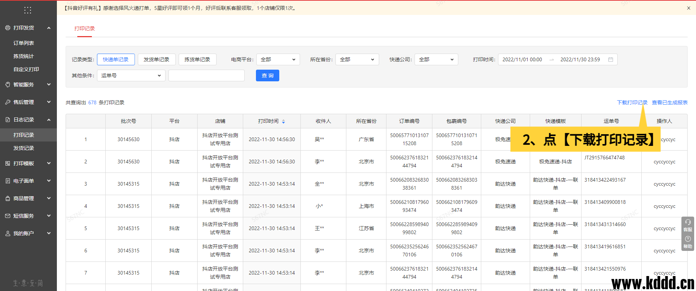
Task: Expand the 智能服务 menu section
Action: pos(49,85)
